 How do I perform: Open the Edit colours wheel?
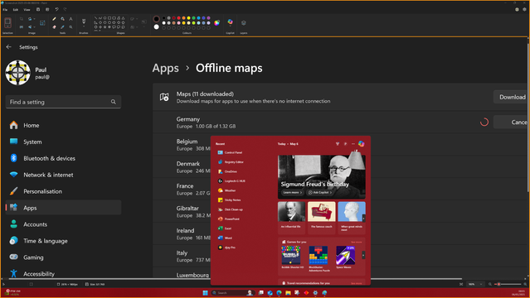click(x=217, y=22)
